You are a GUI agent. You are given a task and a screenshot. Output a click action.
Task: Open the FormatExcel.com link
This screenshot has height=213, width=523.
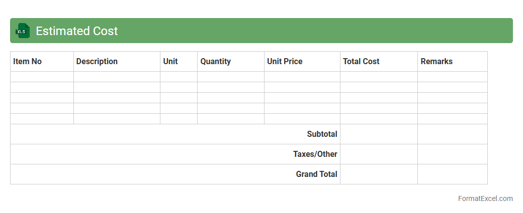(485, 198)
